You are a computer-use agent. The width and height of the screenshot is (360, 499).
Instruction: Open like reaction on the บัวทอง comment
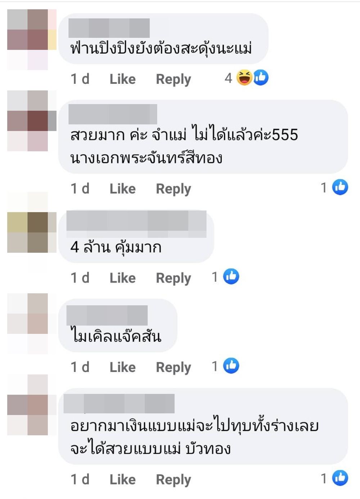pos(340,478)
